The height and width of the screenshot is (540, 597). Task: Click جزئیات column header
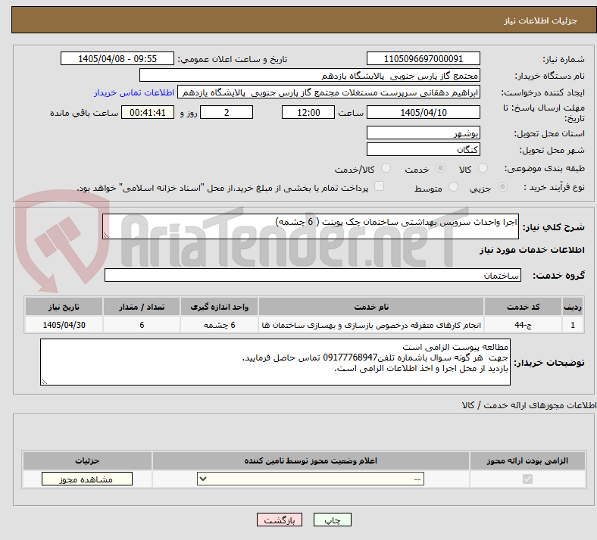[87, 460]
